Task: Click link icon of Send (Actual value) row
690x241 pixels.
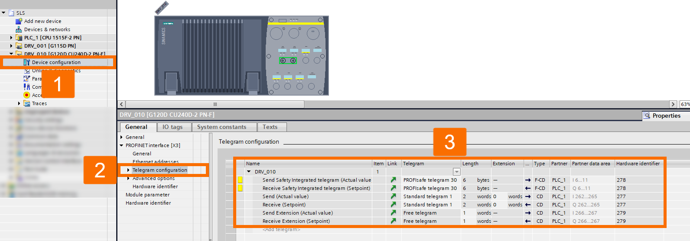Action: point(393,196)
